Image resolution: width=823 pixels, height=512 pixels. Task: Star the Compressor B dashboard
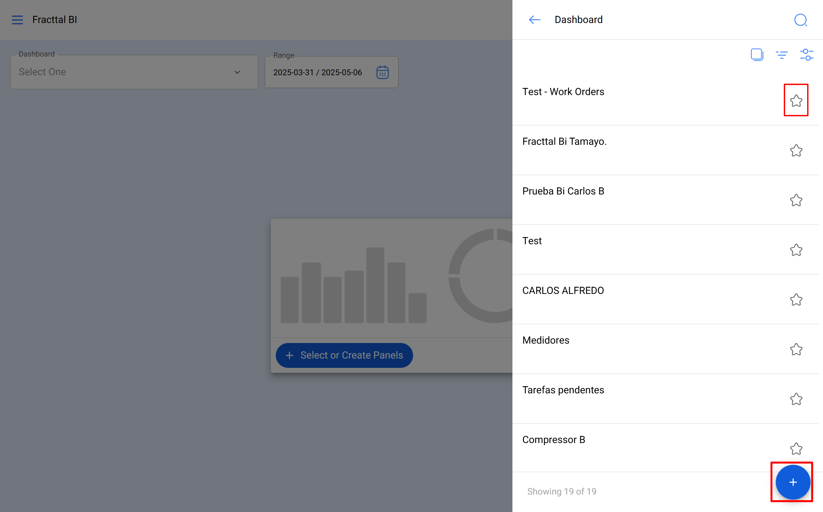(x=796, y=449)
